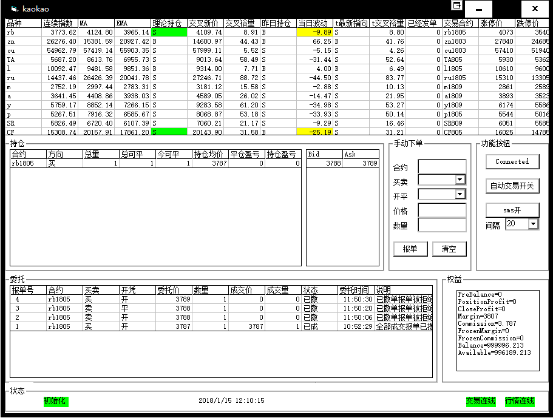The width and height of the screenshot is (553, 418).
Task: Click the green 理论持仓 cell in rb row
Action: [169, 32]
